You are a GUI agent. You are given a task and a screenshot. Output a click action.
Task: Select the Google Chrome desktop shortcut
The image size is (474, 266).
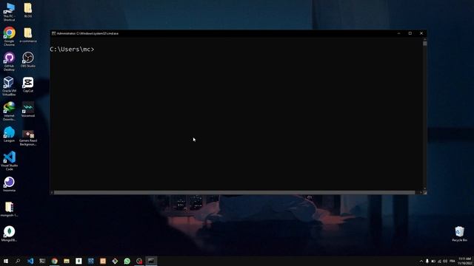(x=9, y=36)
